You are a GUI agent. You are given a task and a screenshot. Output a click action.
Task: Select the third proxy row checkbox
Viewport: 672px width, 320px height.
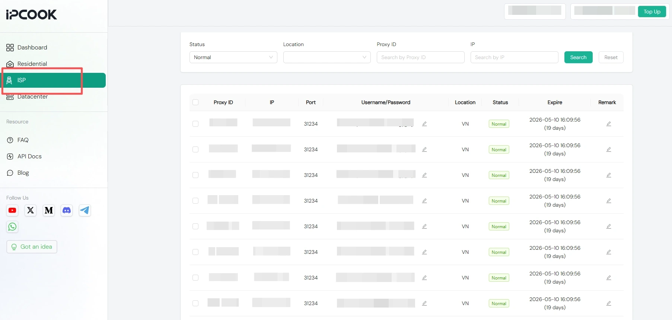point(195,175)
